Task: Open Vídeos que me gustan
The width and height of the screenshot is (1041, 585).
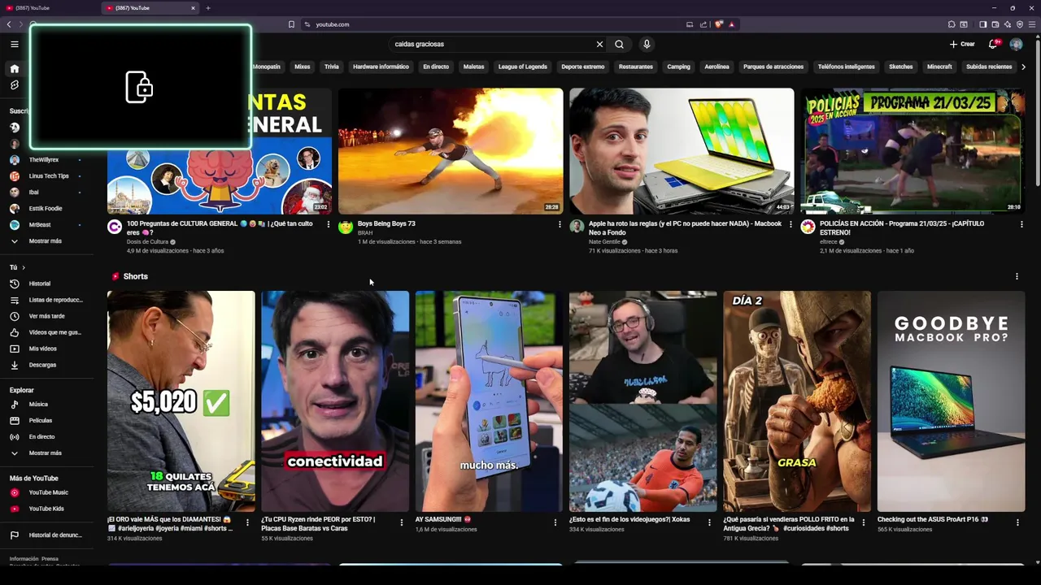Action: pos(47,332)
